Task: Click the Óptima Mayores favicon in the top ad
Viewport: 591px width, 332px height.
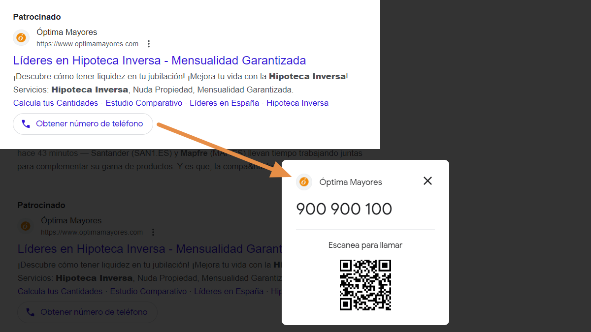Action: pyautogui.click(x=21, y=37)
